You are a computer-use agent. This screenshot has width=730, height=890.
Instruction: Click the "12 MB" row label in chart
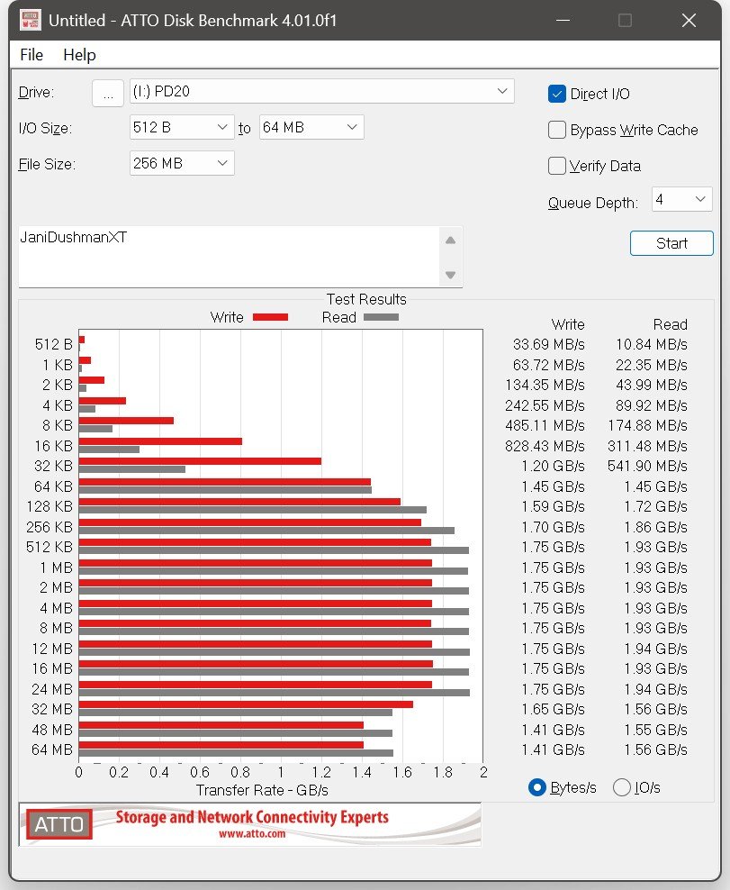pyautogui.click(x=52, y=649)
